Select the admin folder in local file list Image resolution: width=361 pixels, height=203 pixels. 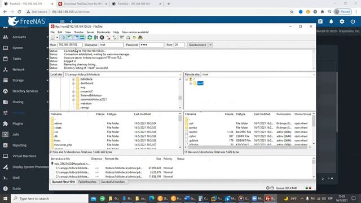pyautogui.click(x=58, y=123)
